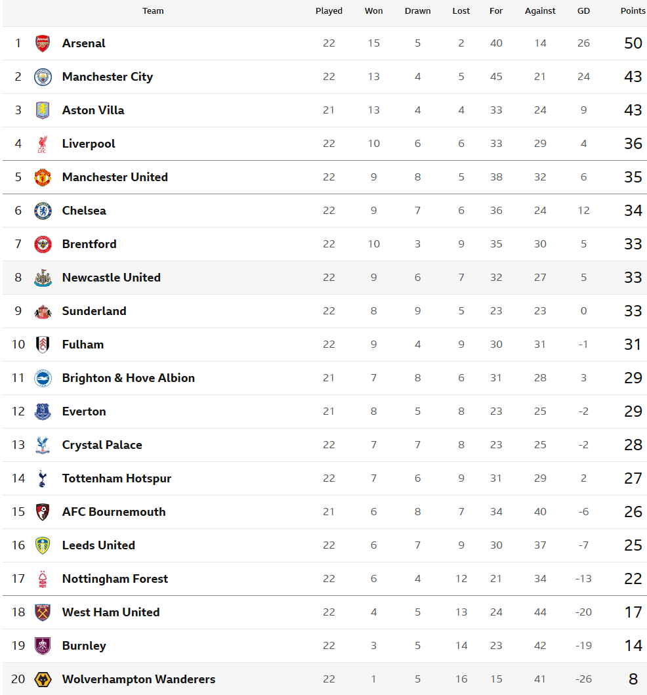Click the Everton club badge
647x695 pixels.
click(x=43, y=411)
